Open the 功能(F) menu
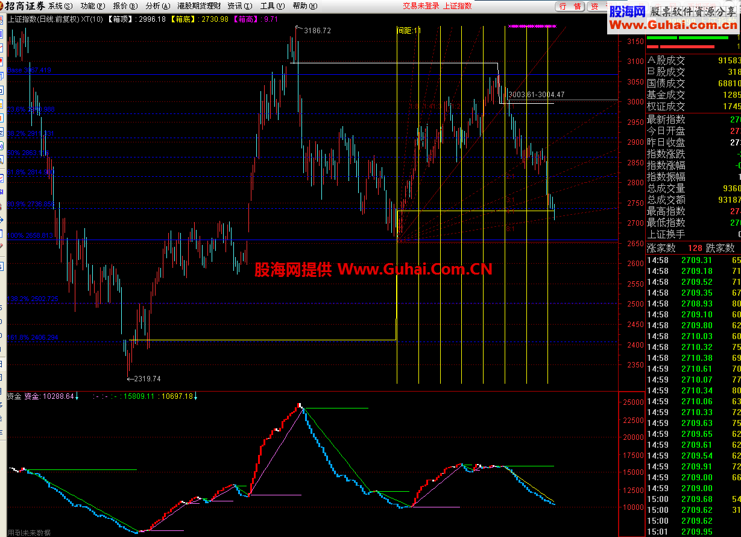The height and width of the screenshot is (537, 741). (x=92, y=6)
